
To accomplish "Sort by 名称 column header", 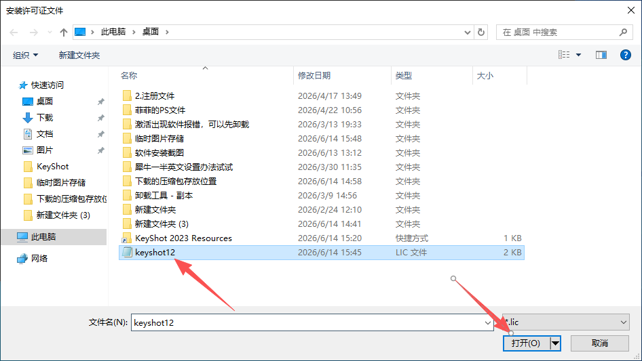I will [128, 76].
